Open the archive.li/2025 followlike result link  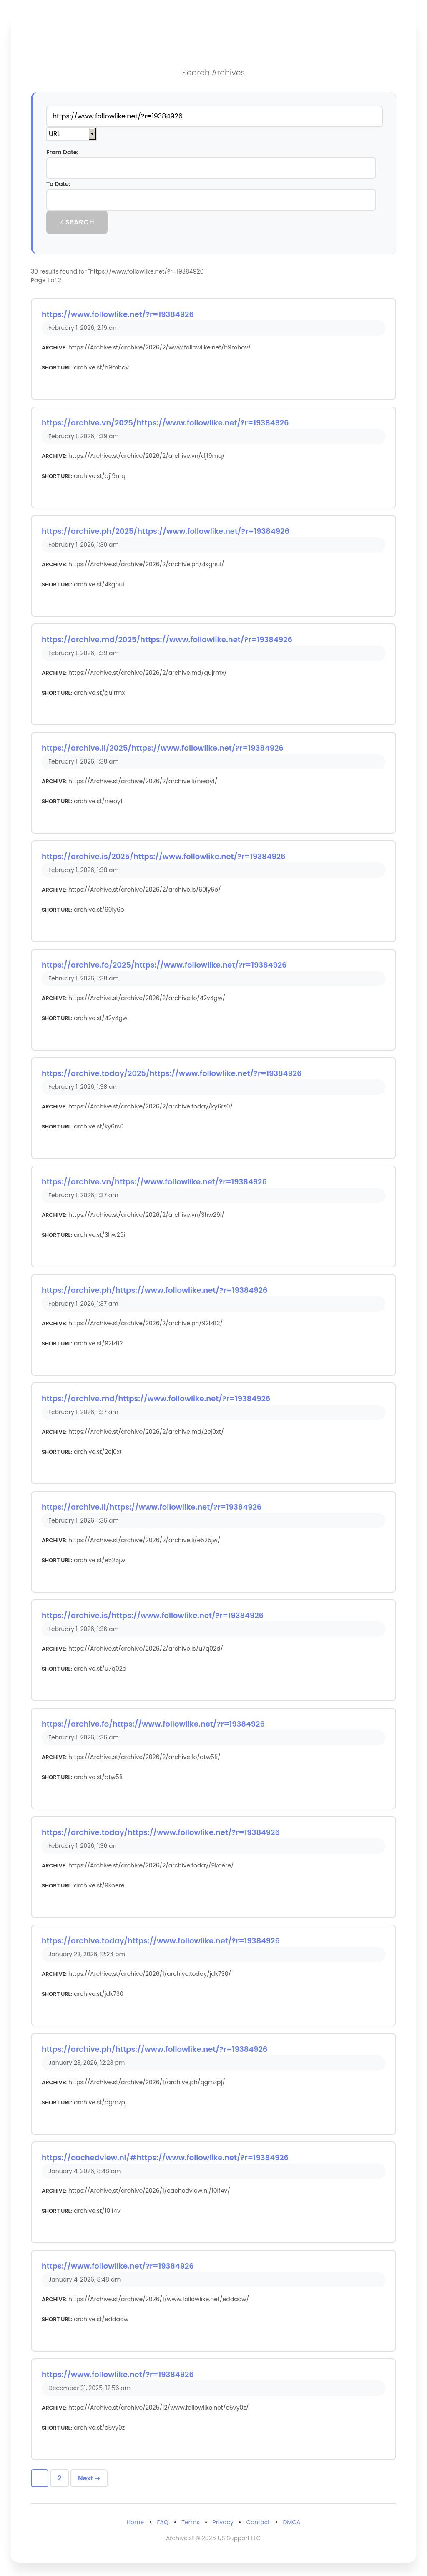pyautogui.click(x=162, y=748)
